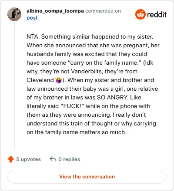Click the word "Cleveland" in the comment
Image resolution: width=174 pixels, height=191 pixels.
pyautogui.click(x=40, y=80)
